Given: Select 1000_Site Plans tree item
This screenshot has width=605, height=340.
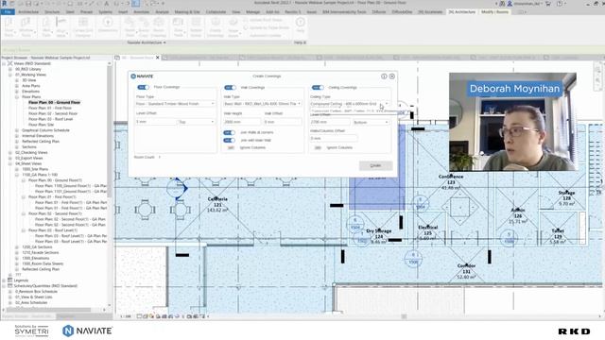Looking at the screenshot, I should 35,169.
